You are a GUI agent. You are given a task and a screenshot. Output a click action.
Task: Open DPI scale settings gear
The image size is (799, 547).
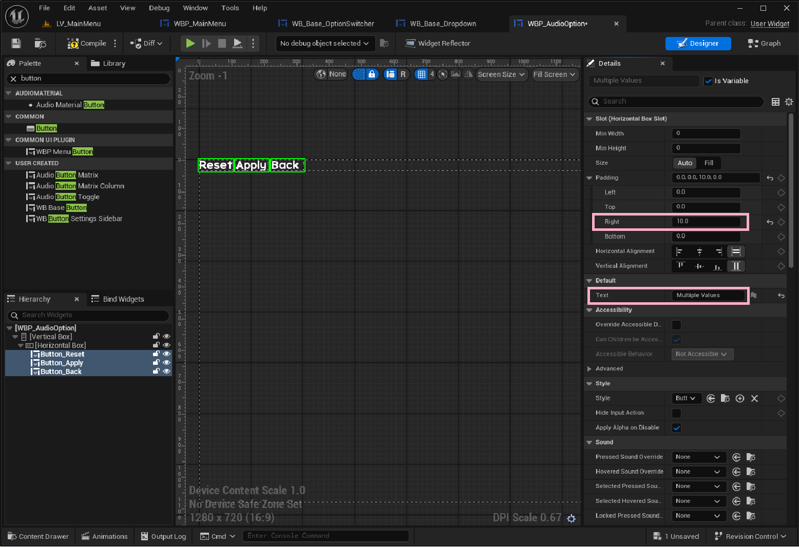[x=572, y=519]
